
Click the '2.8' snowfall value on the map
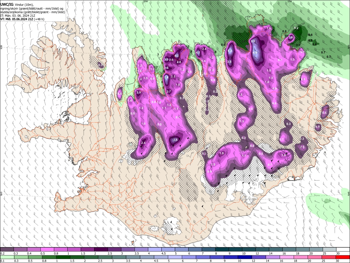(179, 62)
